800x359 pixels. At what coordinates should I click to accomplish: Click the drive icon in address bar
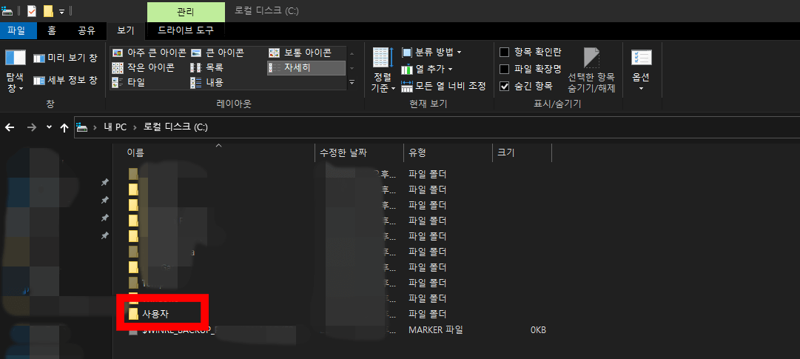point(82,127)
